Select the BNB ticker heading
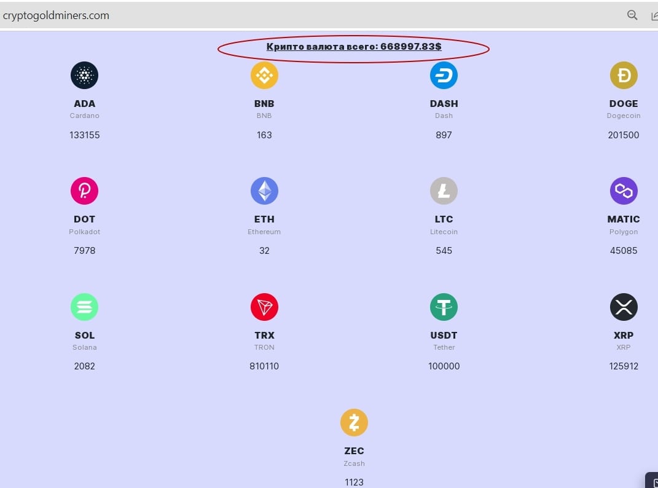658x488 pixels. pyautogui.click(x=264, y=104)
